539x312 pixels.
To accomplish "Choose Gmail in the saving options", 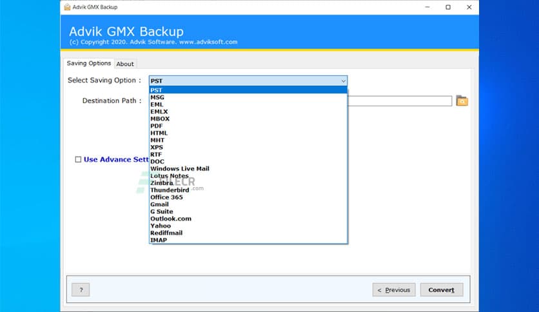I will click(248, 204).
